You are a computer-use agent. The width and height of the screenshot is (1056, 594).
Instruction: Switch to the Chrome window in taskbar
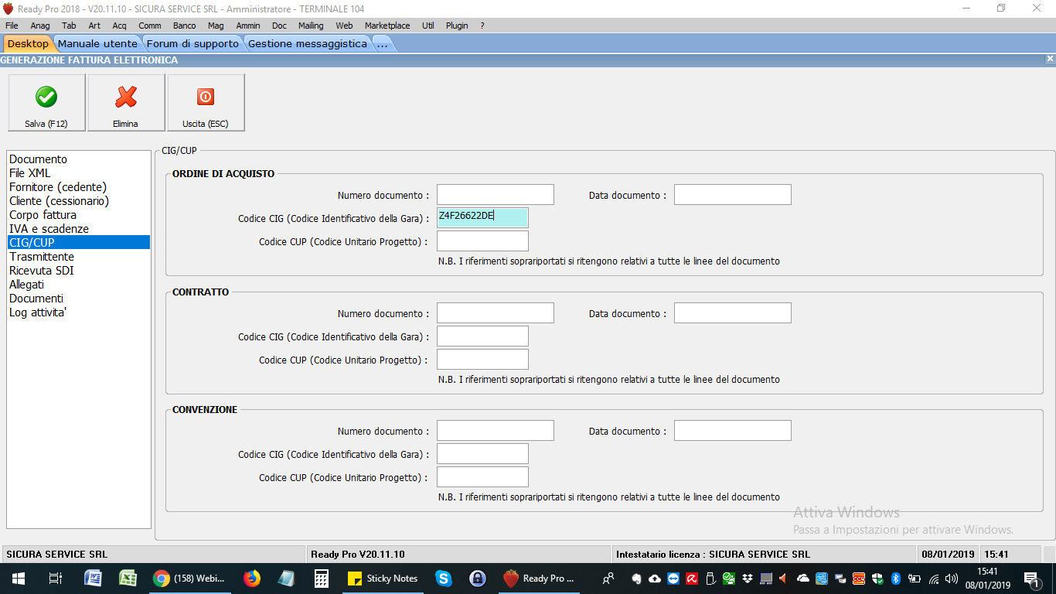point(189,579)
